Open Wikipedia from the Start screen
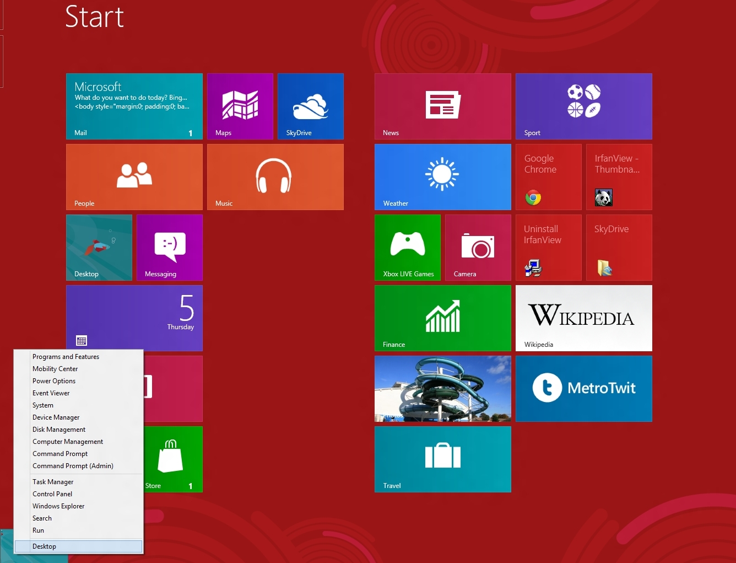This screenshot has width=736, height=563. [x=583, y=318]
